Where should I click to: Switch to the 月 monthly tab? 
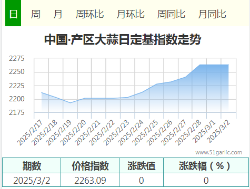tap(58, 14)
